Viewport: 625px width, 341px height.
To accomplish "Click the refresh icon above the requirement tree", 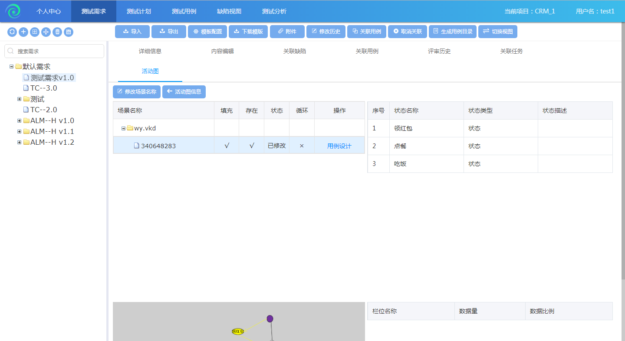I will tap(12, 32).
